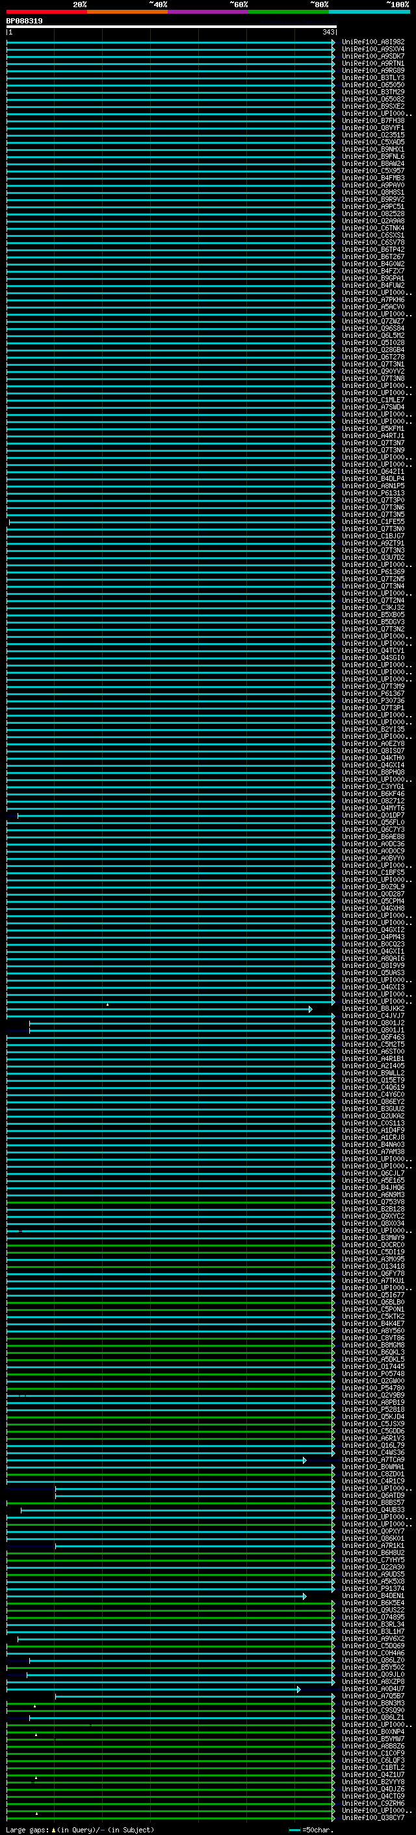
Task: Click the 343 query end position number
Action: (x=328, y=32)
